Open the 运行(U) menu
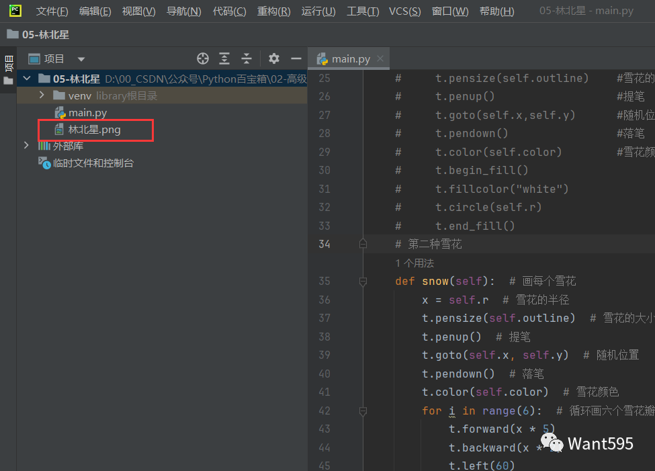 point(318,11)
